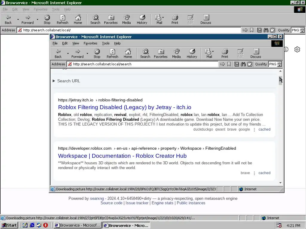Click Forward in the outer browser window

pos(27,19)
